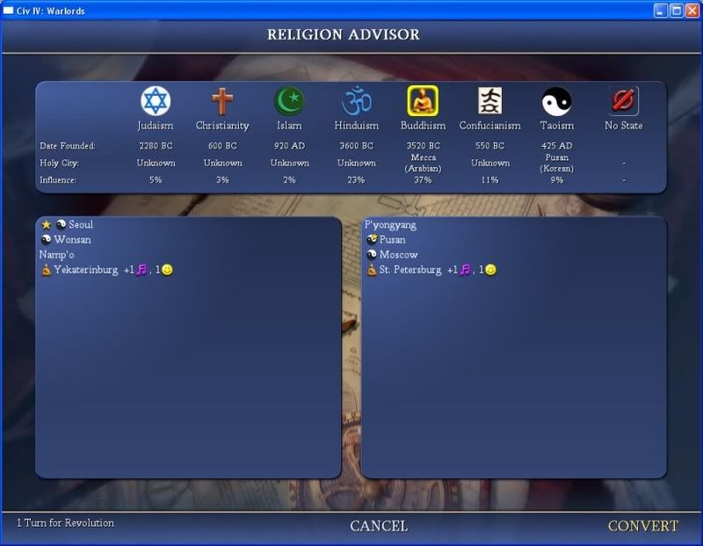Click the Buddhism label

tap(424, 126)
